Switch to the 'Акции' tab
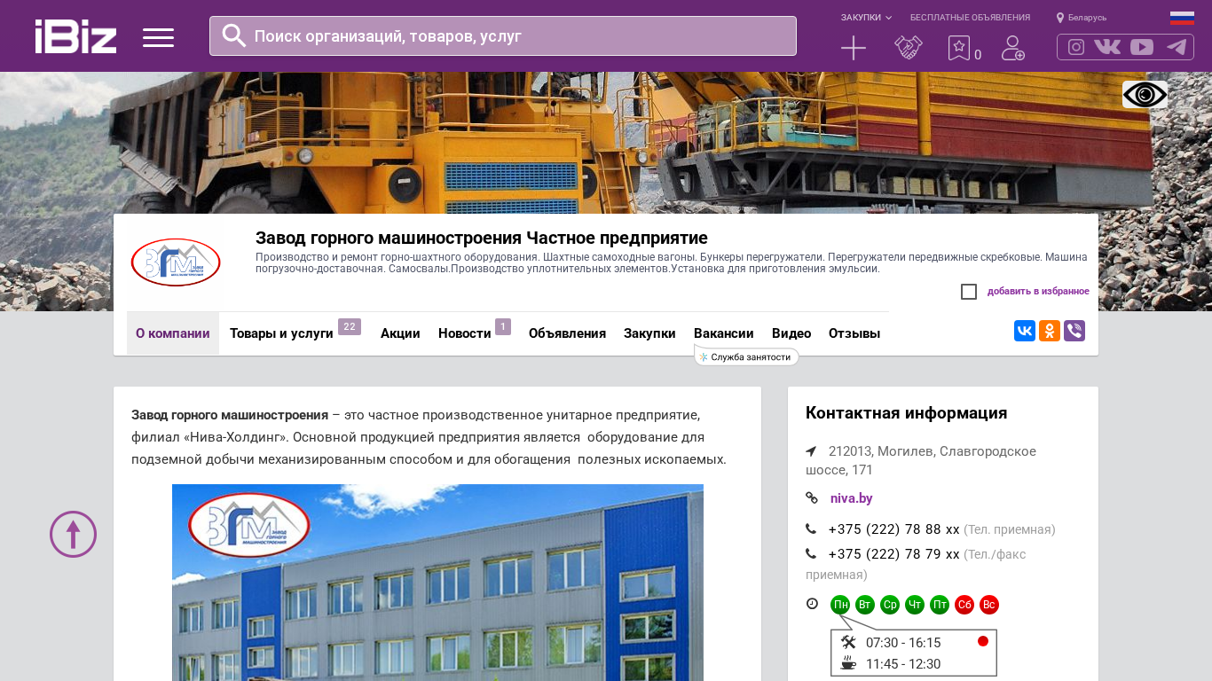Viewport: 1212px width, 681px height. [x=400, y=333]
